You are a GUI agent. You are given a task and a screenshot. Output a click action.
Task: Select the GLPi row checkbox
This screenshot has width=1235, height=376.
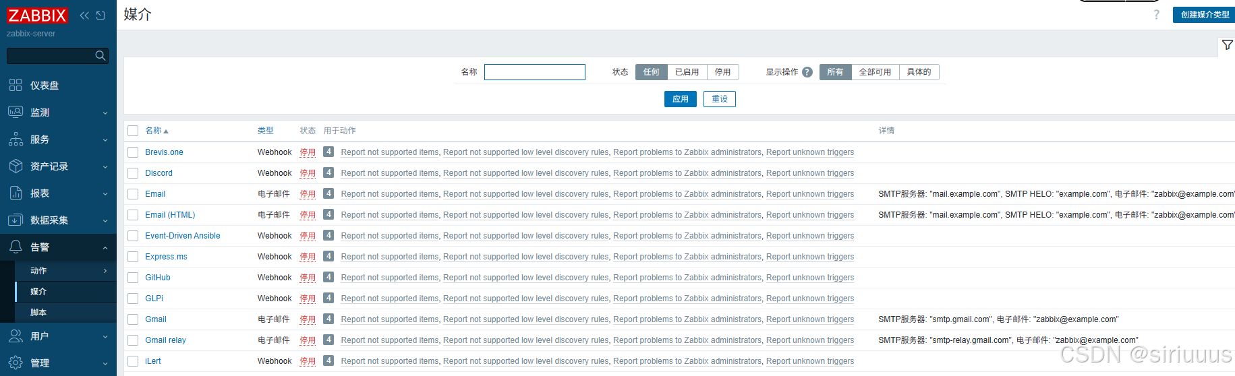[133, 299]
